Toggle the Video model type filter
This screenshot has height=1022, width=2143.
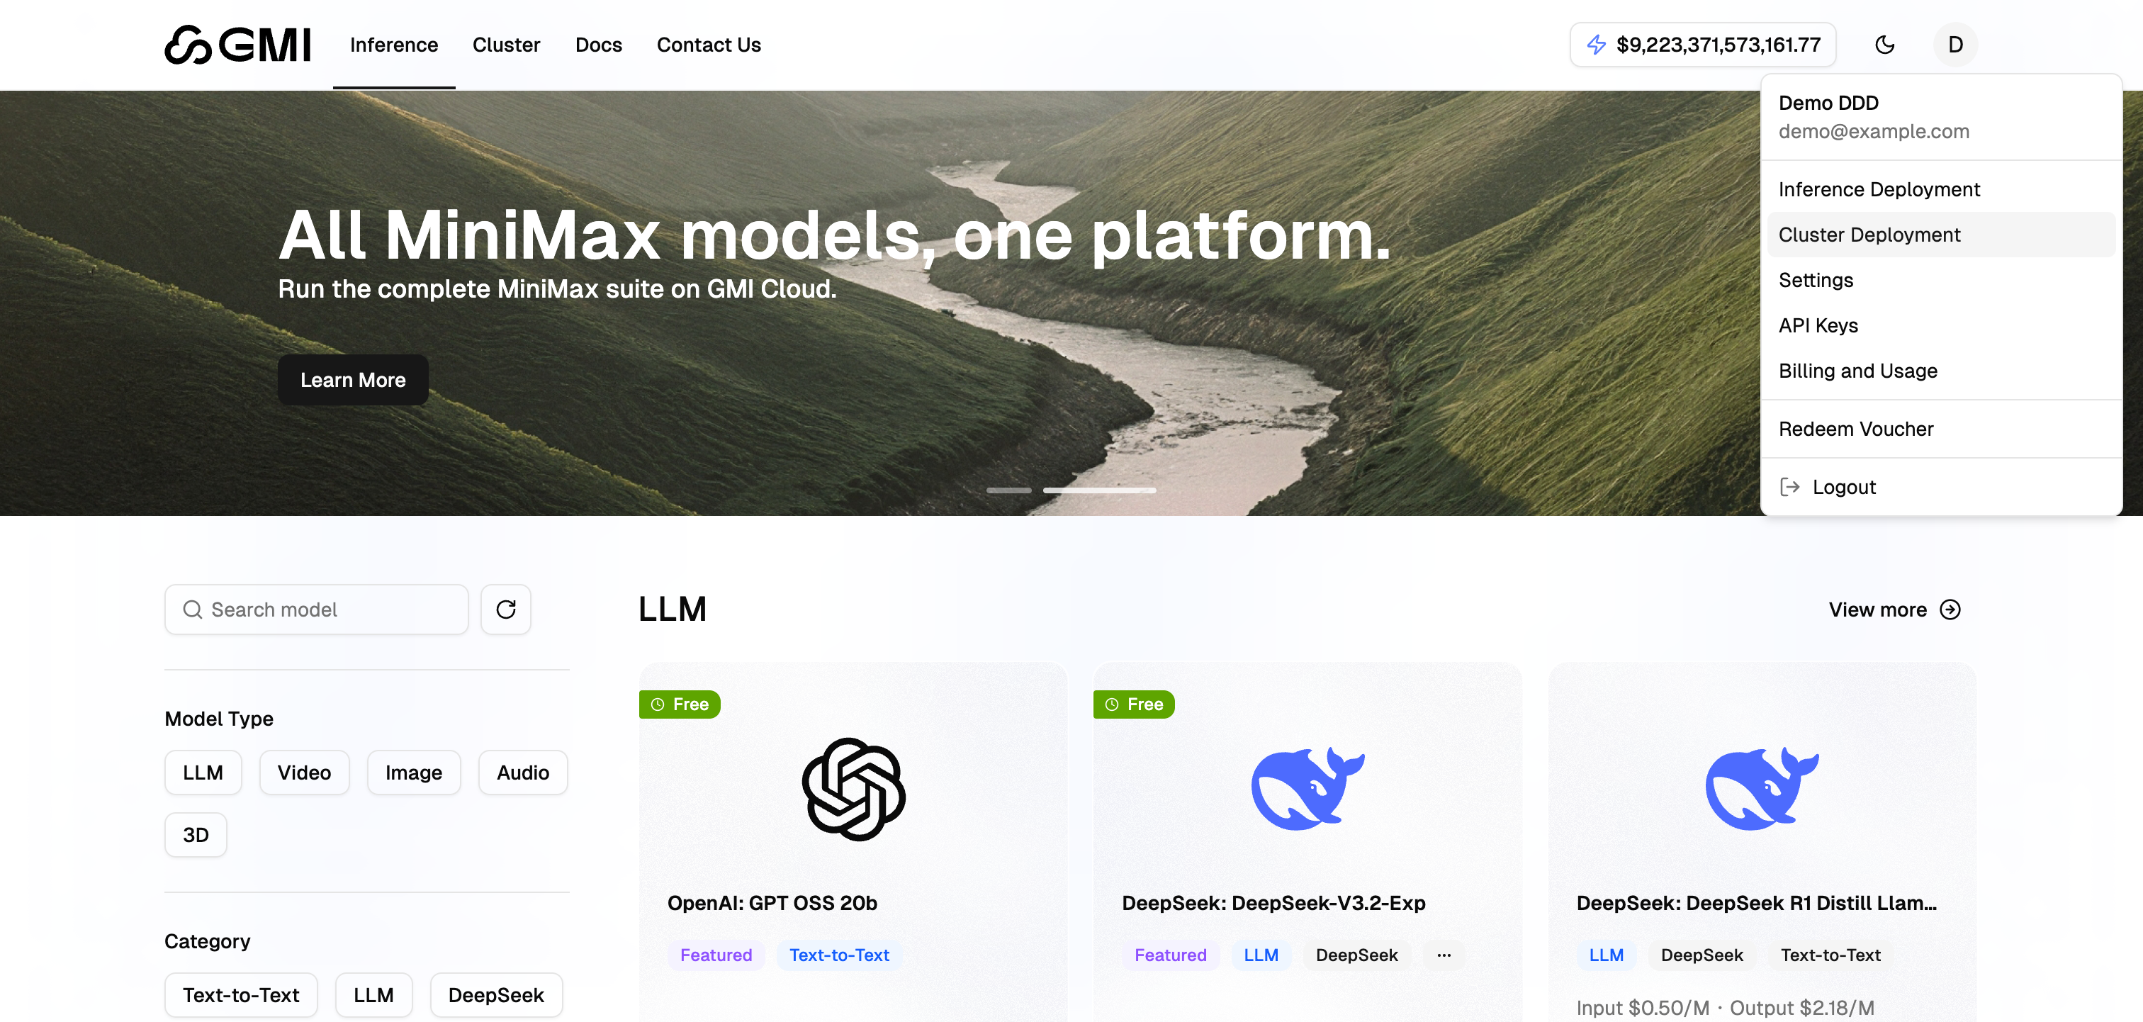303,773
